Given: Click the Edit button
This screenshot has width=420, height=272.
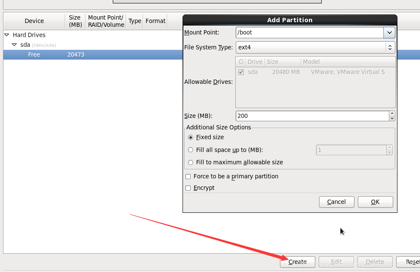Looking at the screenshot, I should (336, 262).
